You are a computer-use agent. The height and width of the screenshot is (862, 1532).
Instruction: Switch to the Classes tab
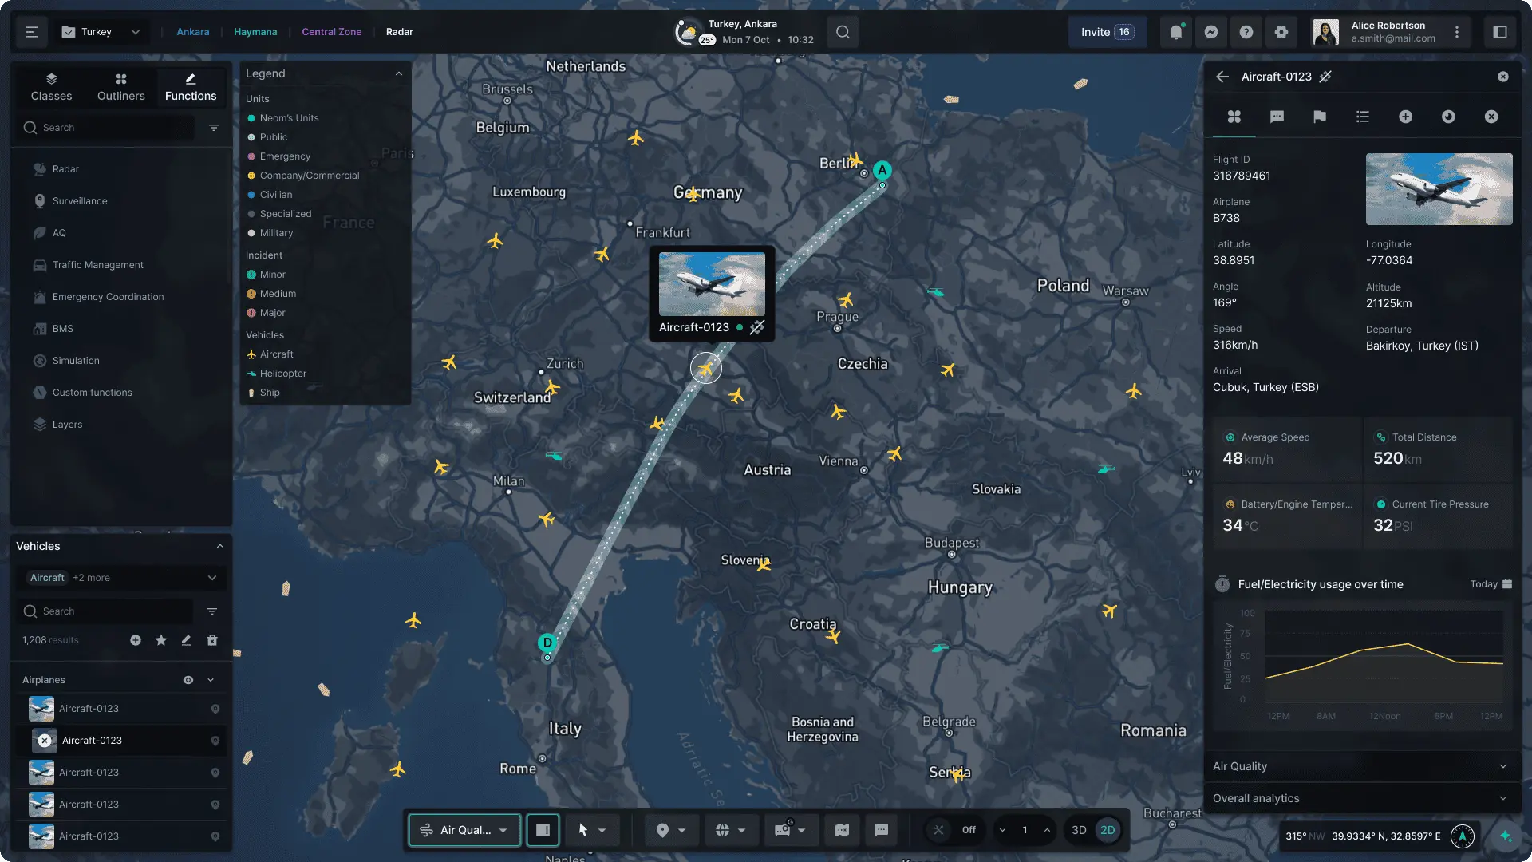tap(51, 86)
